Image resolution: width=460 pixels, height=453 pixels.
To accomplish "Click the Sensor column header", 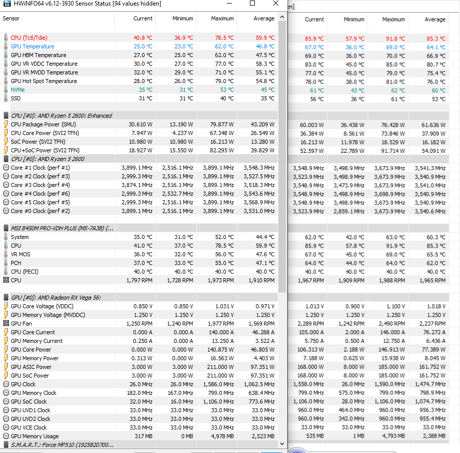I will tap(57, 18).
